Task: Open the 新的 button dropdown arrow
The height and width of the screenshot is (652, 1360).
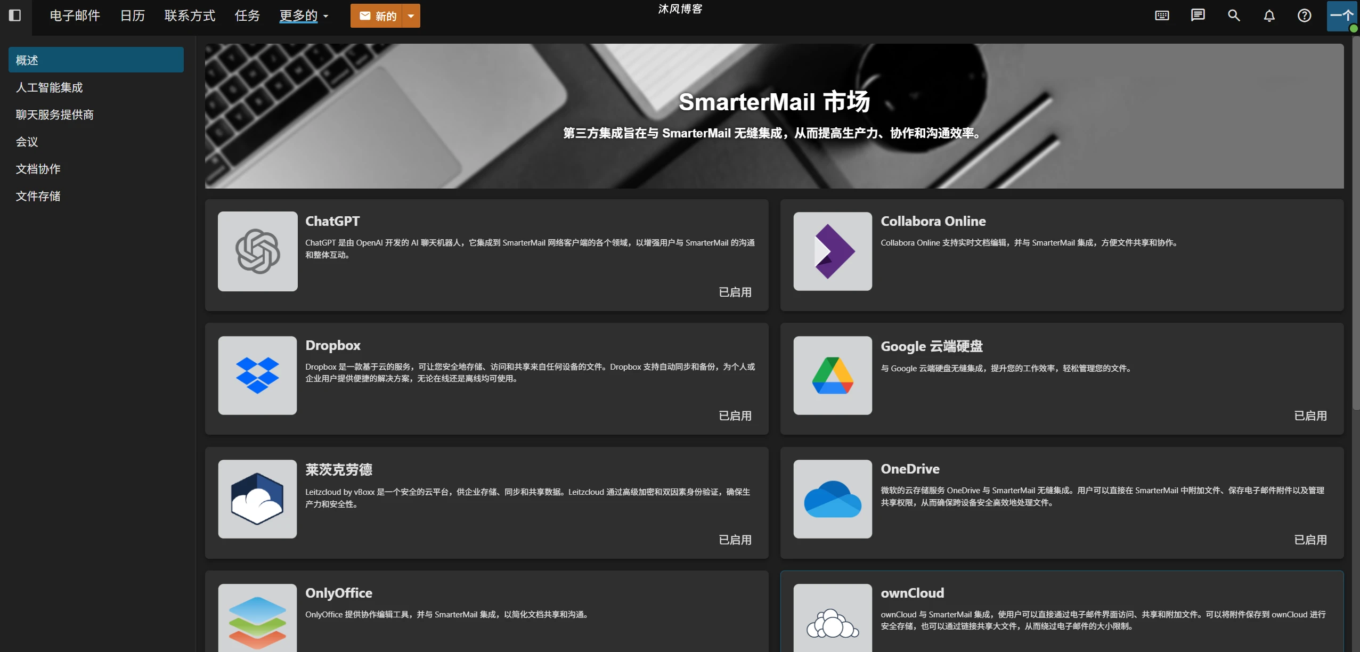Action: point(411,16)
